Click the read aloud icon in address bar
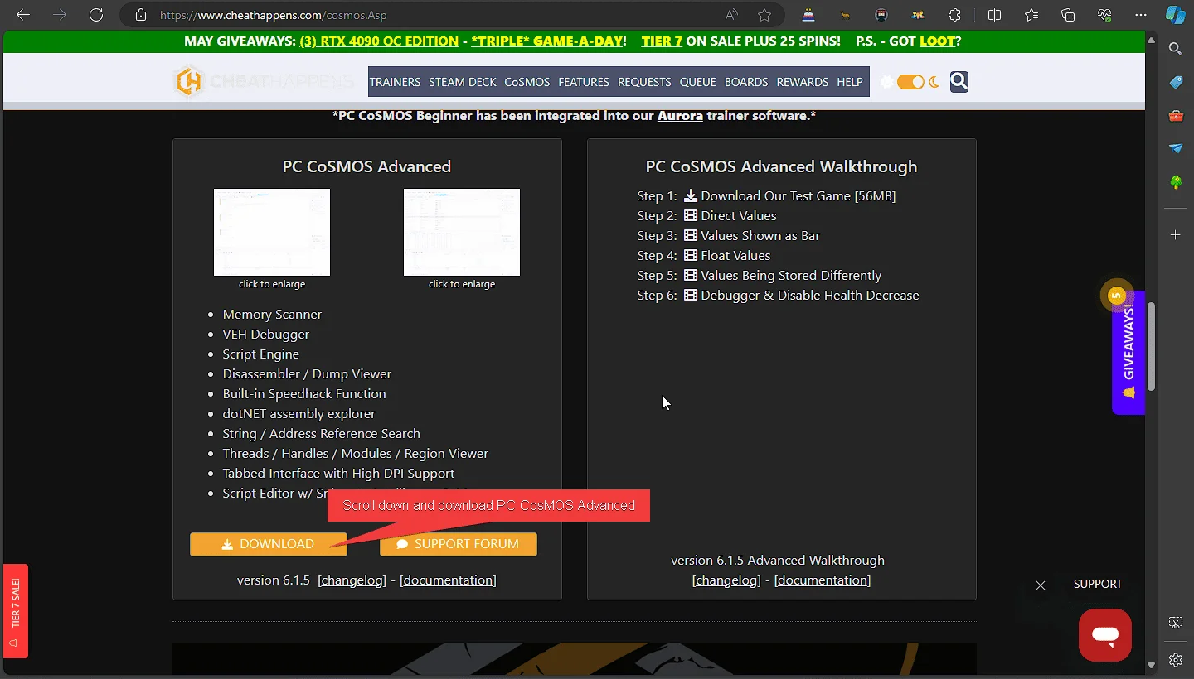Viewport: 1194px width, 679px height. click(x=731, y=15)
